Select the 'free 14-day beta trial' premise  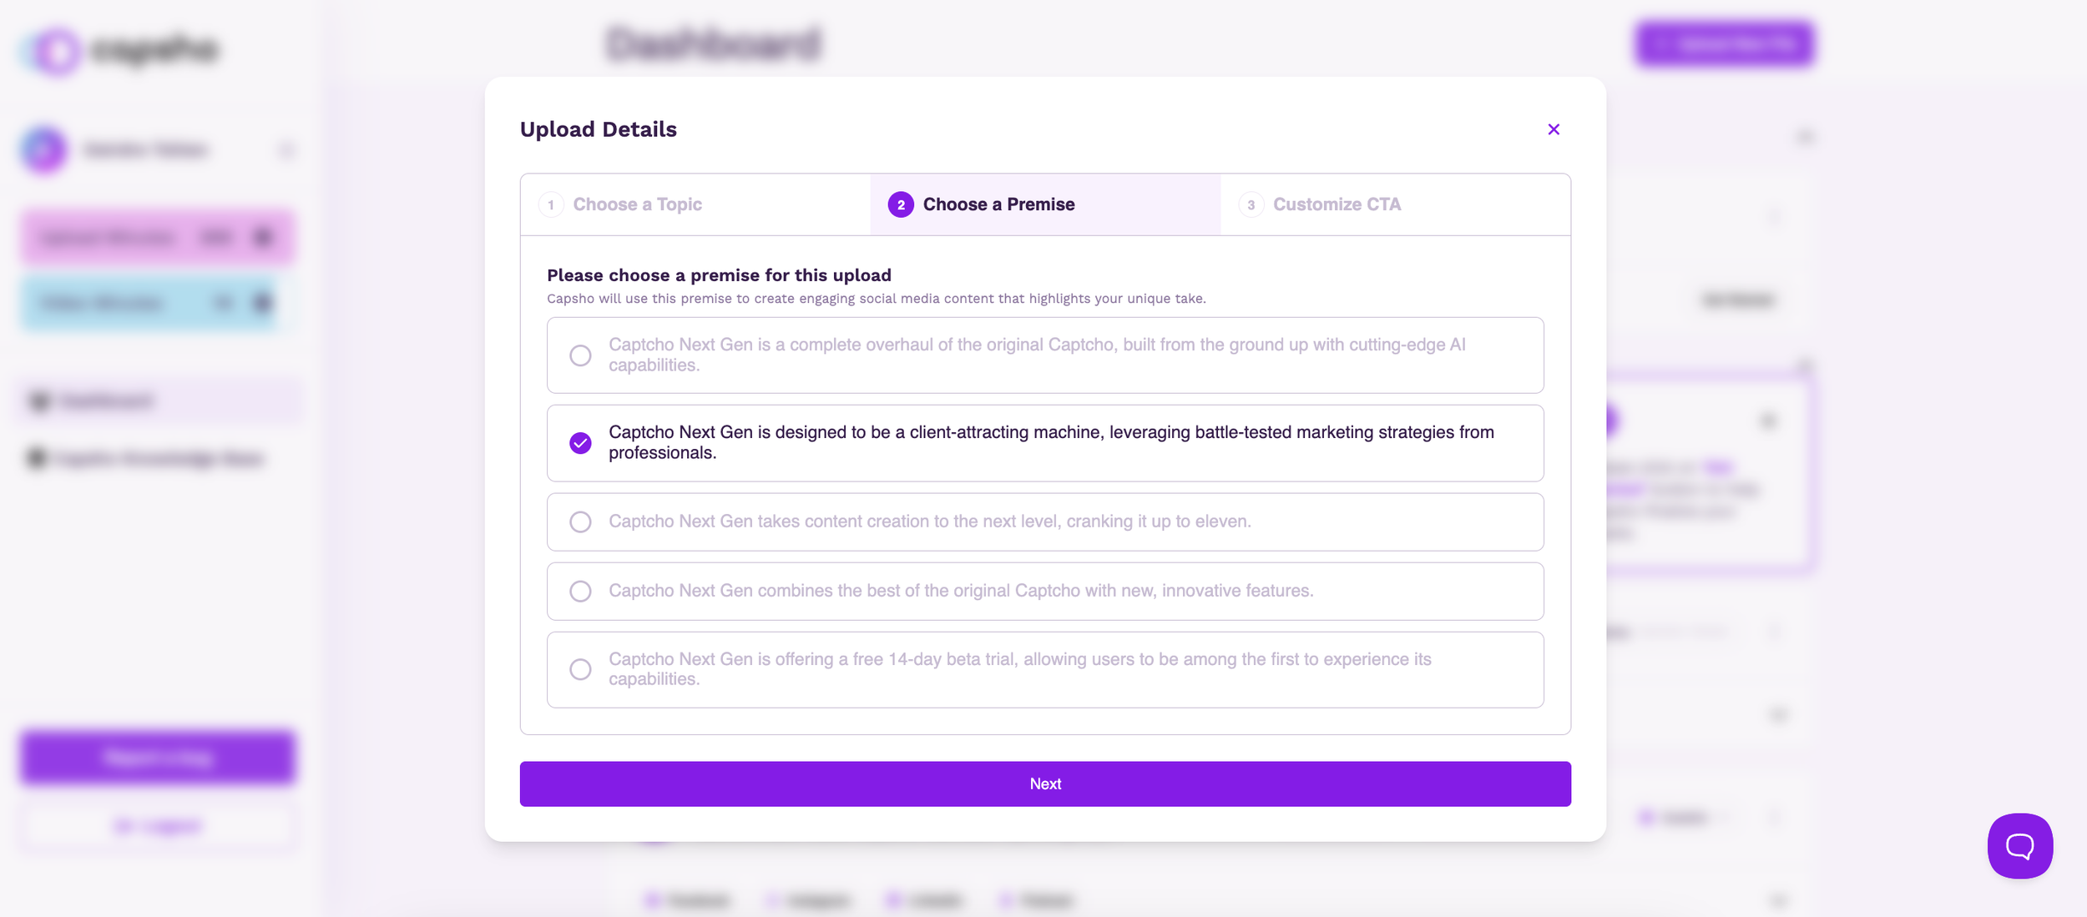pos(581,669)
